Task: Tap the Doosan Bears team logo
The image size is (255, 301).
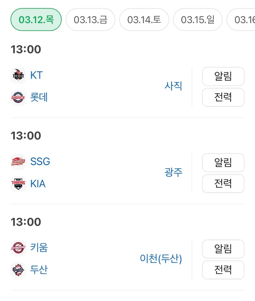Action: point(18,270)
